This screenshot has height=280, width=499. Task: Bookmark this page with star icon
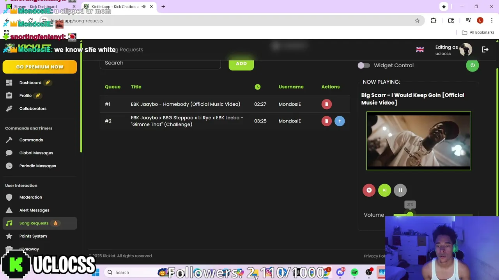[417, 21]
